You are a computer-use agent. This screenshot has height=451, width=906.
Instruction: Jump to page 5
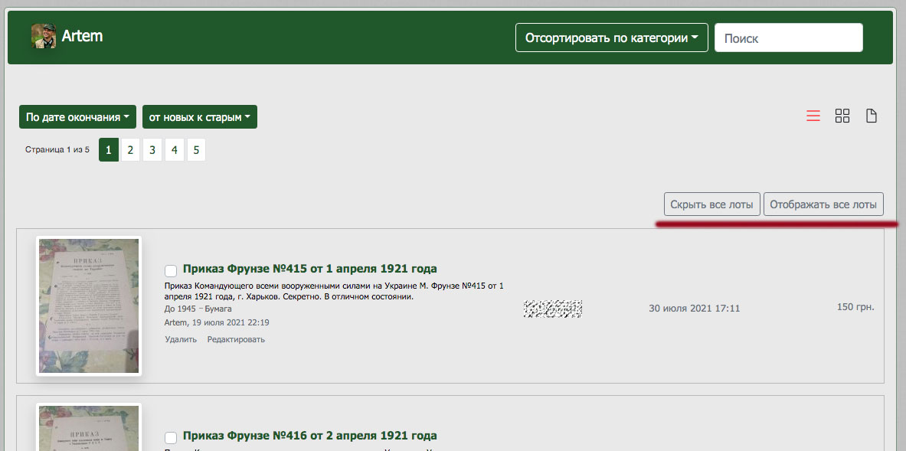pos(196,150)
